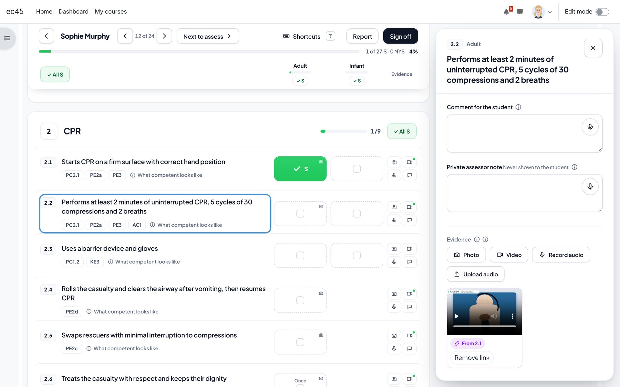Go to Home in the top navigation
This screenshot has height=387, width=620.
[x=44, y=12]
